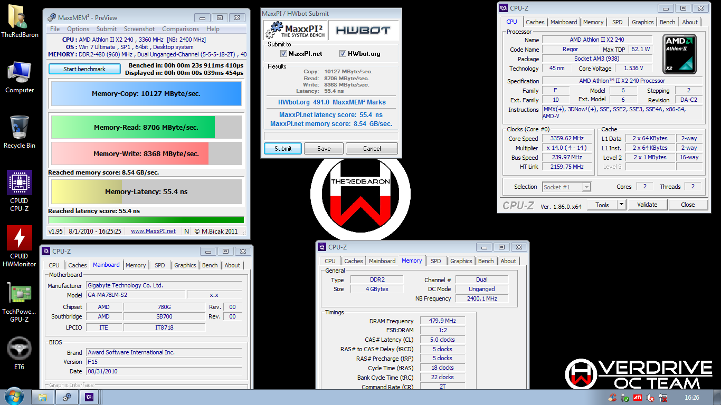
Task: Click the MaxxPI² system bench logo
Action: [x=296, y=30]
